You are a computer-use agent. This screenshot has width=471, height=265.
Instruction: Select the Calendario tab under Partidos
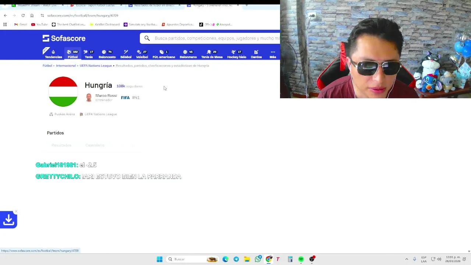(x=95, y=145)
